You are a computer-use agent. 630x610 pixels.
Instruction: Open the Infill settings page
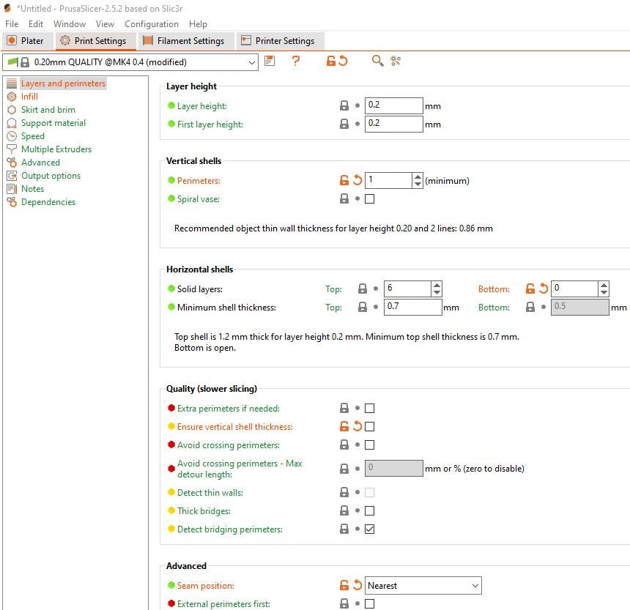(x=30, y=97)
